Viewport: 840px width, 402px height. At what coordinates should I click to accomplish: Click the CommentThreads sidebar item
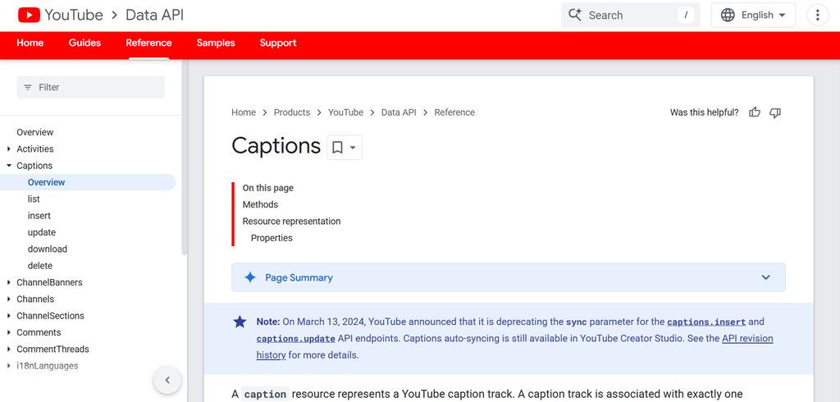(x=52, y=349)
